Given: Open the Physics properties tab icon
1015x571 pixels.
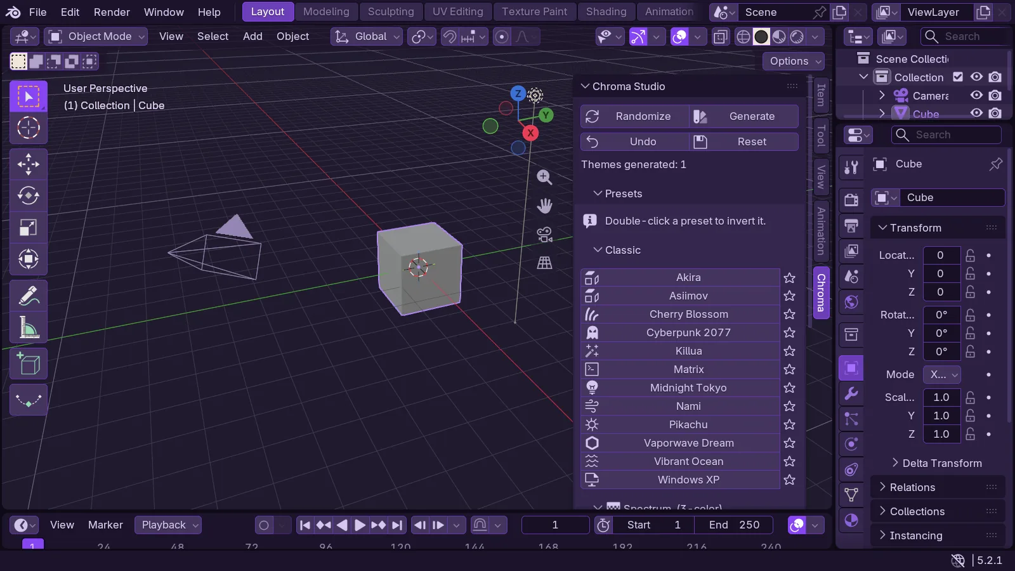Looking at the screenshot, I should tap(851, 444).
